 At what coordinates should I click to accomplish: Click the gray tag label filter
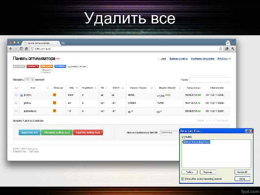[x=19, y=66]
